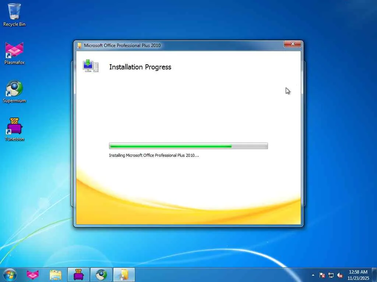Image resolution: width=377 pixels, height=282 pixels.
Task: Show hidden system tray icons
Action: 313,275
